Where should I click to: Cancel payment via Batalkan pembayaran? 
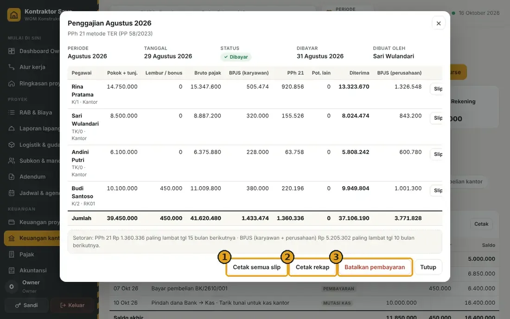point(375,267)
